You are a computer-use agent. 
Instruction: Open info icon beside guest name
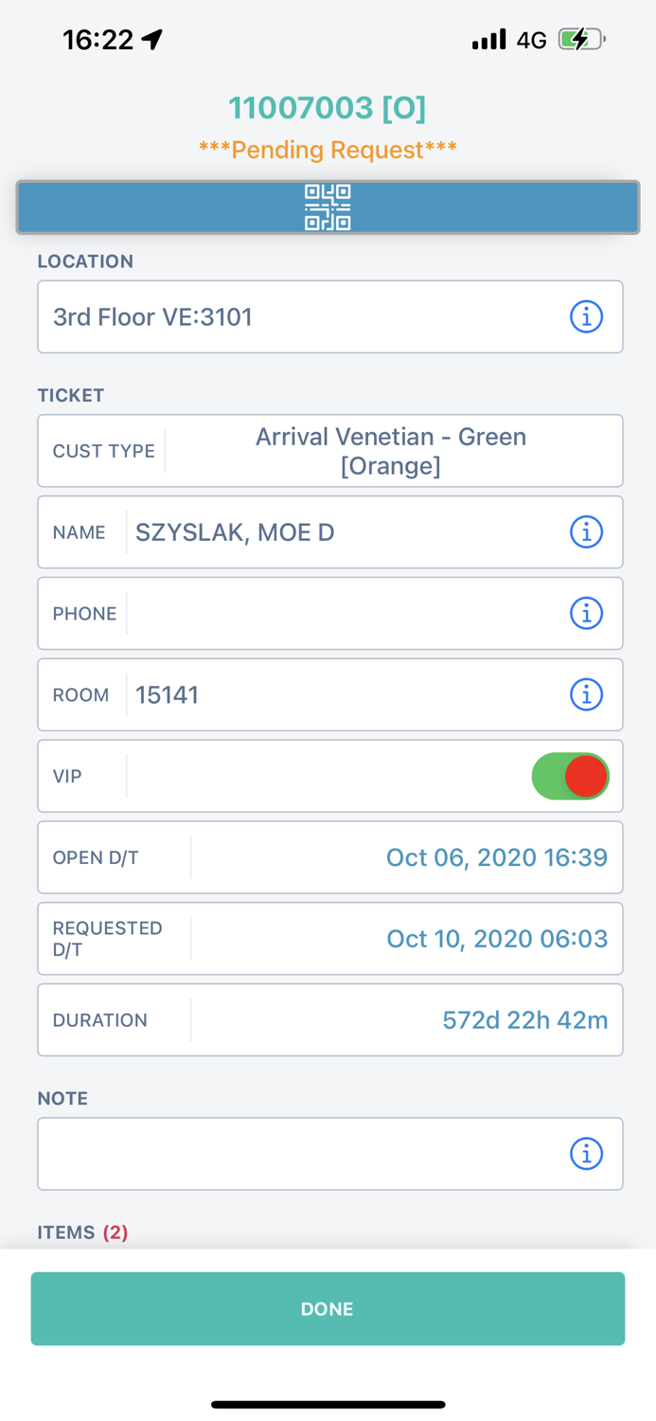tap(586, 532)
